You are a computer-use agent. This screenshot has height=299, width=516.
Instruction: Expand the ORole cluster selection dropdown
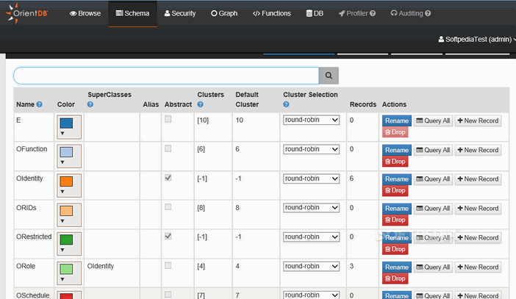pyautogui.click(x=311, y=266)
